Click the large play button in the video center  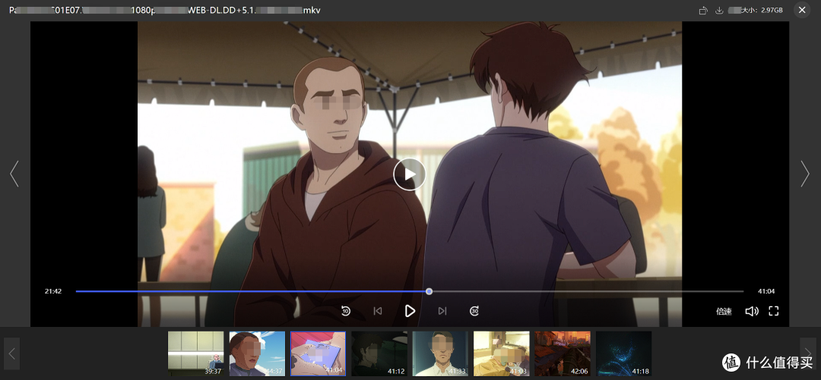(x=410, y=174)
